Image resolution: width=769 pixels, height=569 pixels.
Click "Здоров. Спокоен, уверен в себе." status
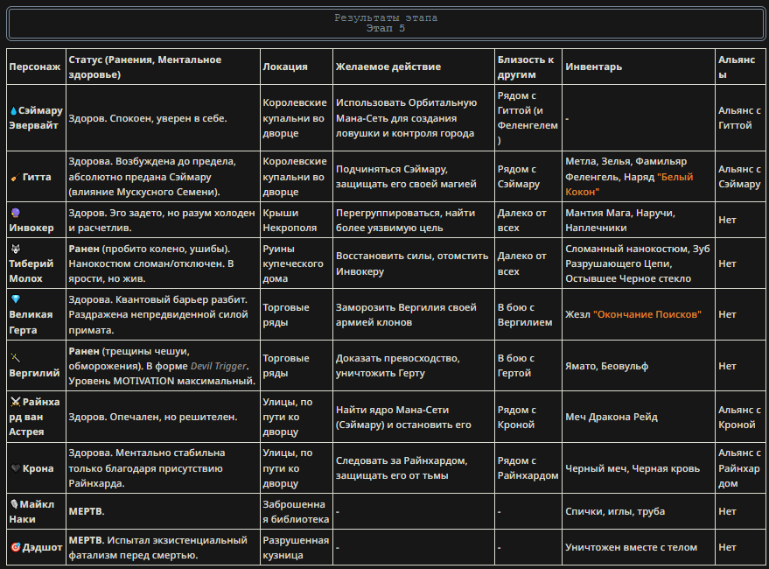[148, 118]
